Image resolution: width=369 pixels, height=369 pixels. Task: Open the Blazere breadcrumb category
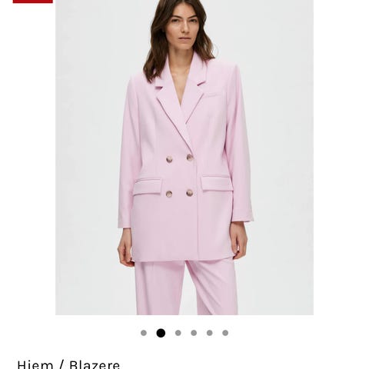click(95, 364)
